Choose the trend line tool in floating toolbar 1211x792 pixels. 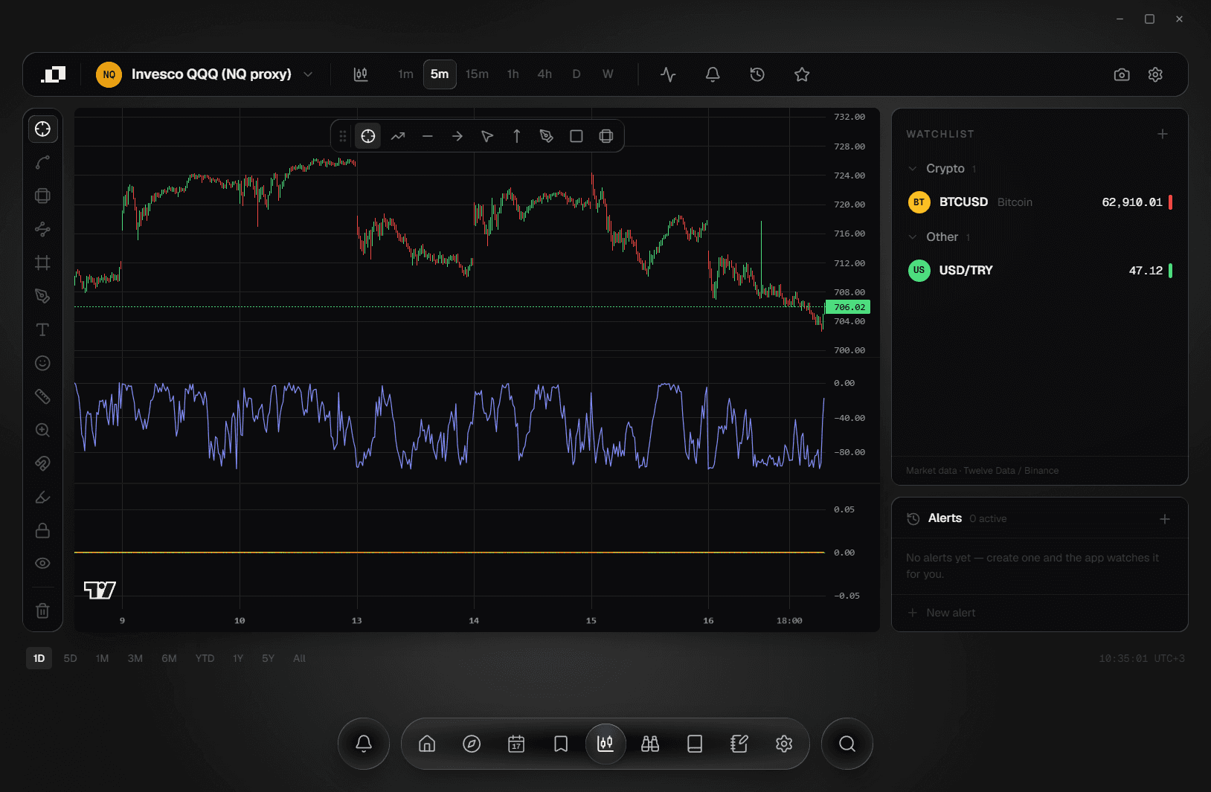[398, 136]
